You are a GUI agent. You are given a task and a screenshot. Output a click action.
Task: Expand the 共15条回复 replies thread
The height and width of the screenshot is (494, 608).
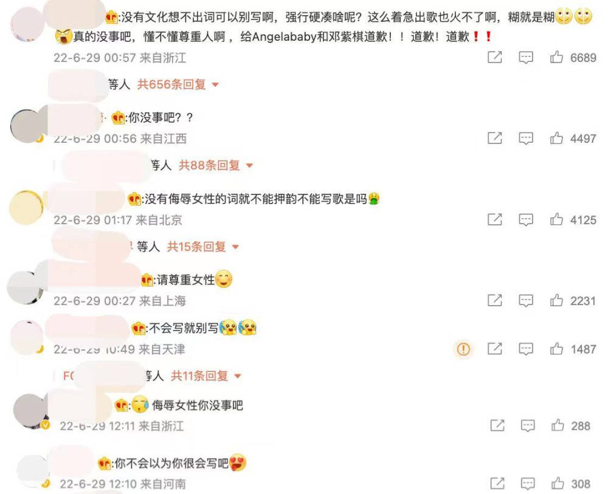203,247
